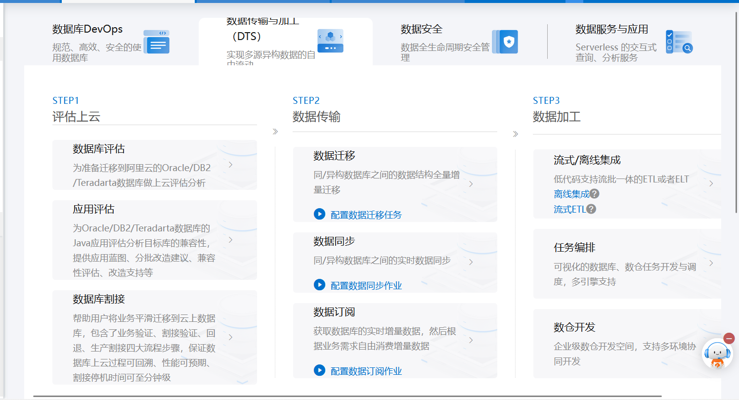The image size is (739, 400).
Task: Click the 数据库DevOps code window icon
Action: pyautogui.click(x=156, y=42)
